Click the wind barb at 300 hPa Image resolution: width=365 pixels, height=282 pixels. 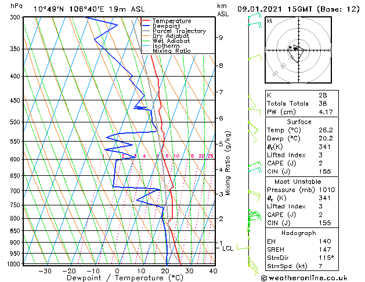pos(255,16)
